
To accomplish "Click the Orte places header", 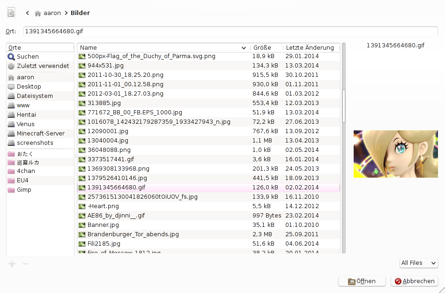I will 40,48.
